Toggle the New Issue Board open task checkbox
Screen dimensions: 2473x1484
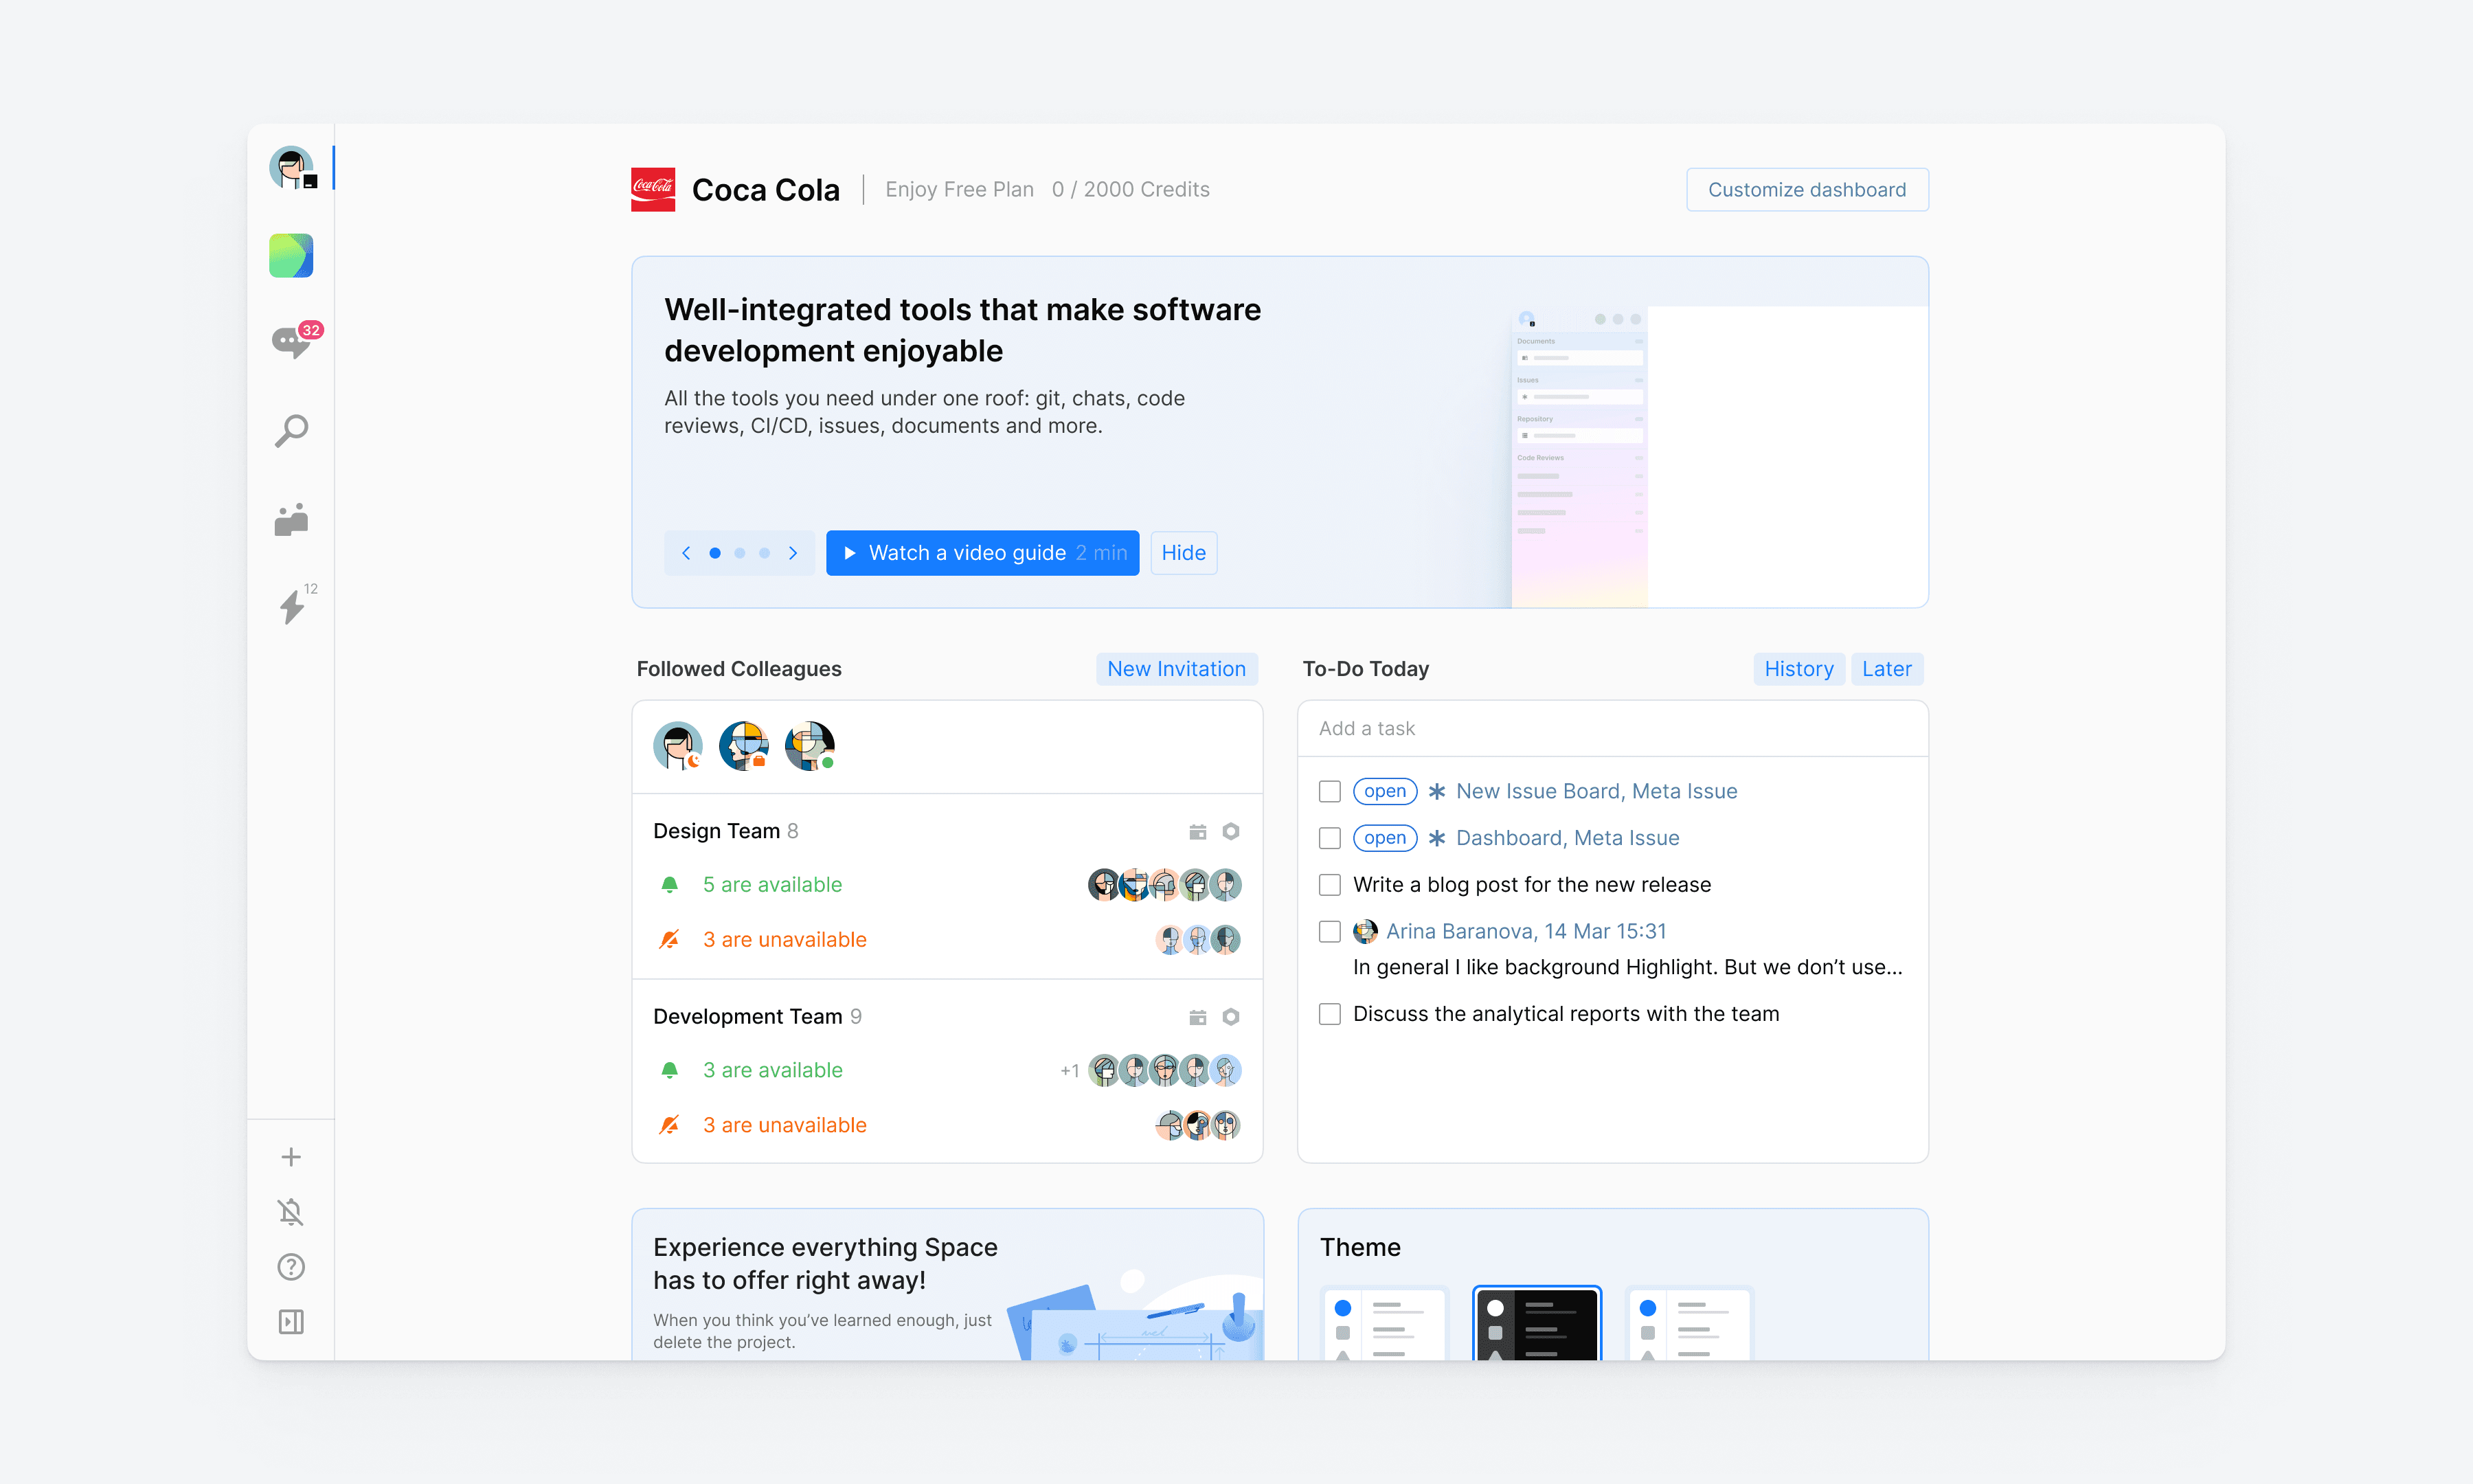[1330, 789]
